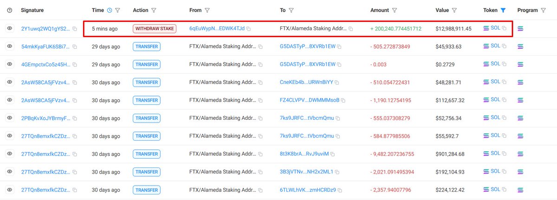
Task: Open transaction signature 2Y1uwq2WQ1gYS2
Action: pyautogui.click(x=45, y=29)
